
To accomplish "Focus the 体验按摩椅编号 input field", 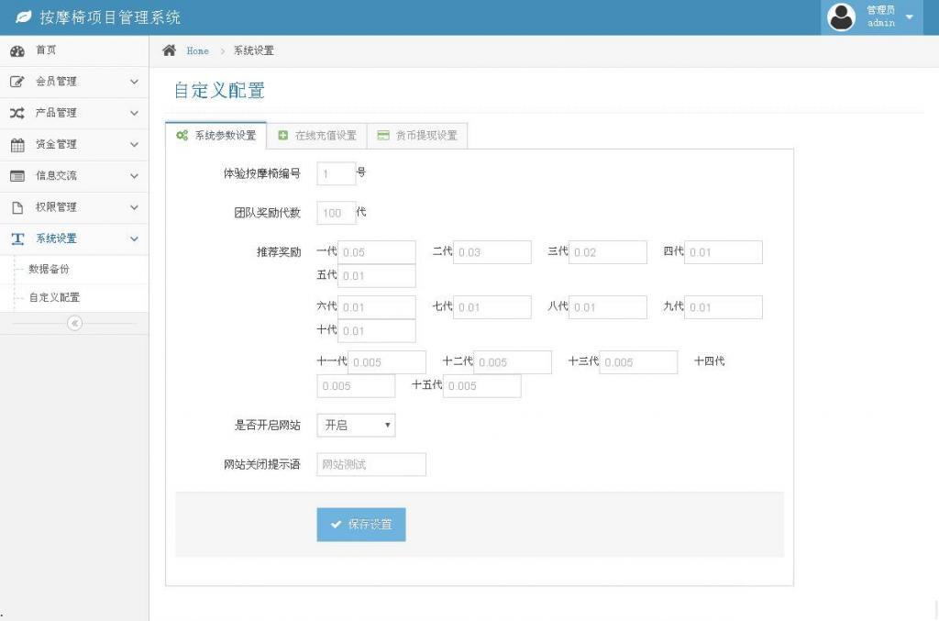I will pyautogui.click(x=336, y=173).
